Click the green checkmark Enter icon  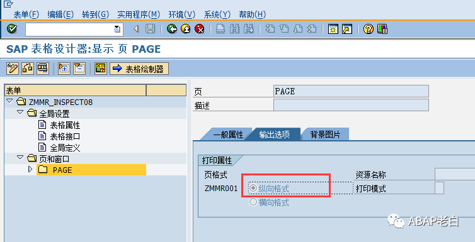pyautogui.click(x=11, y=29)
